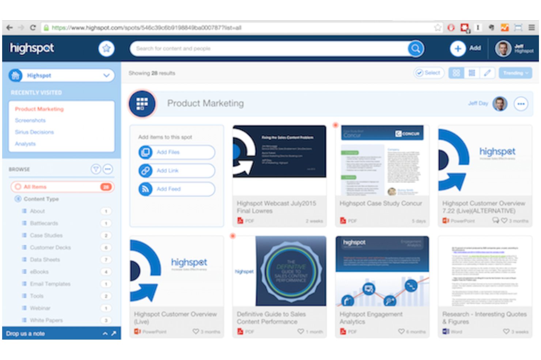Open Sirius Decisions in Recently Visited
The height and width of the screenshot is (360, 541).
(34, 132)
